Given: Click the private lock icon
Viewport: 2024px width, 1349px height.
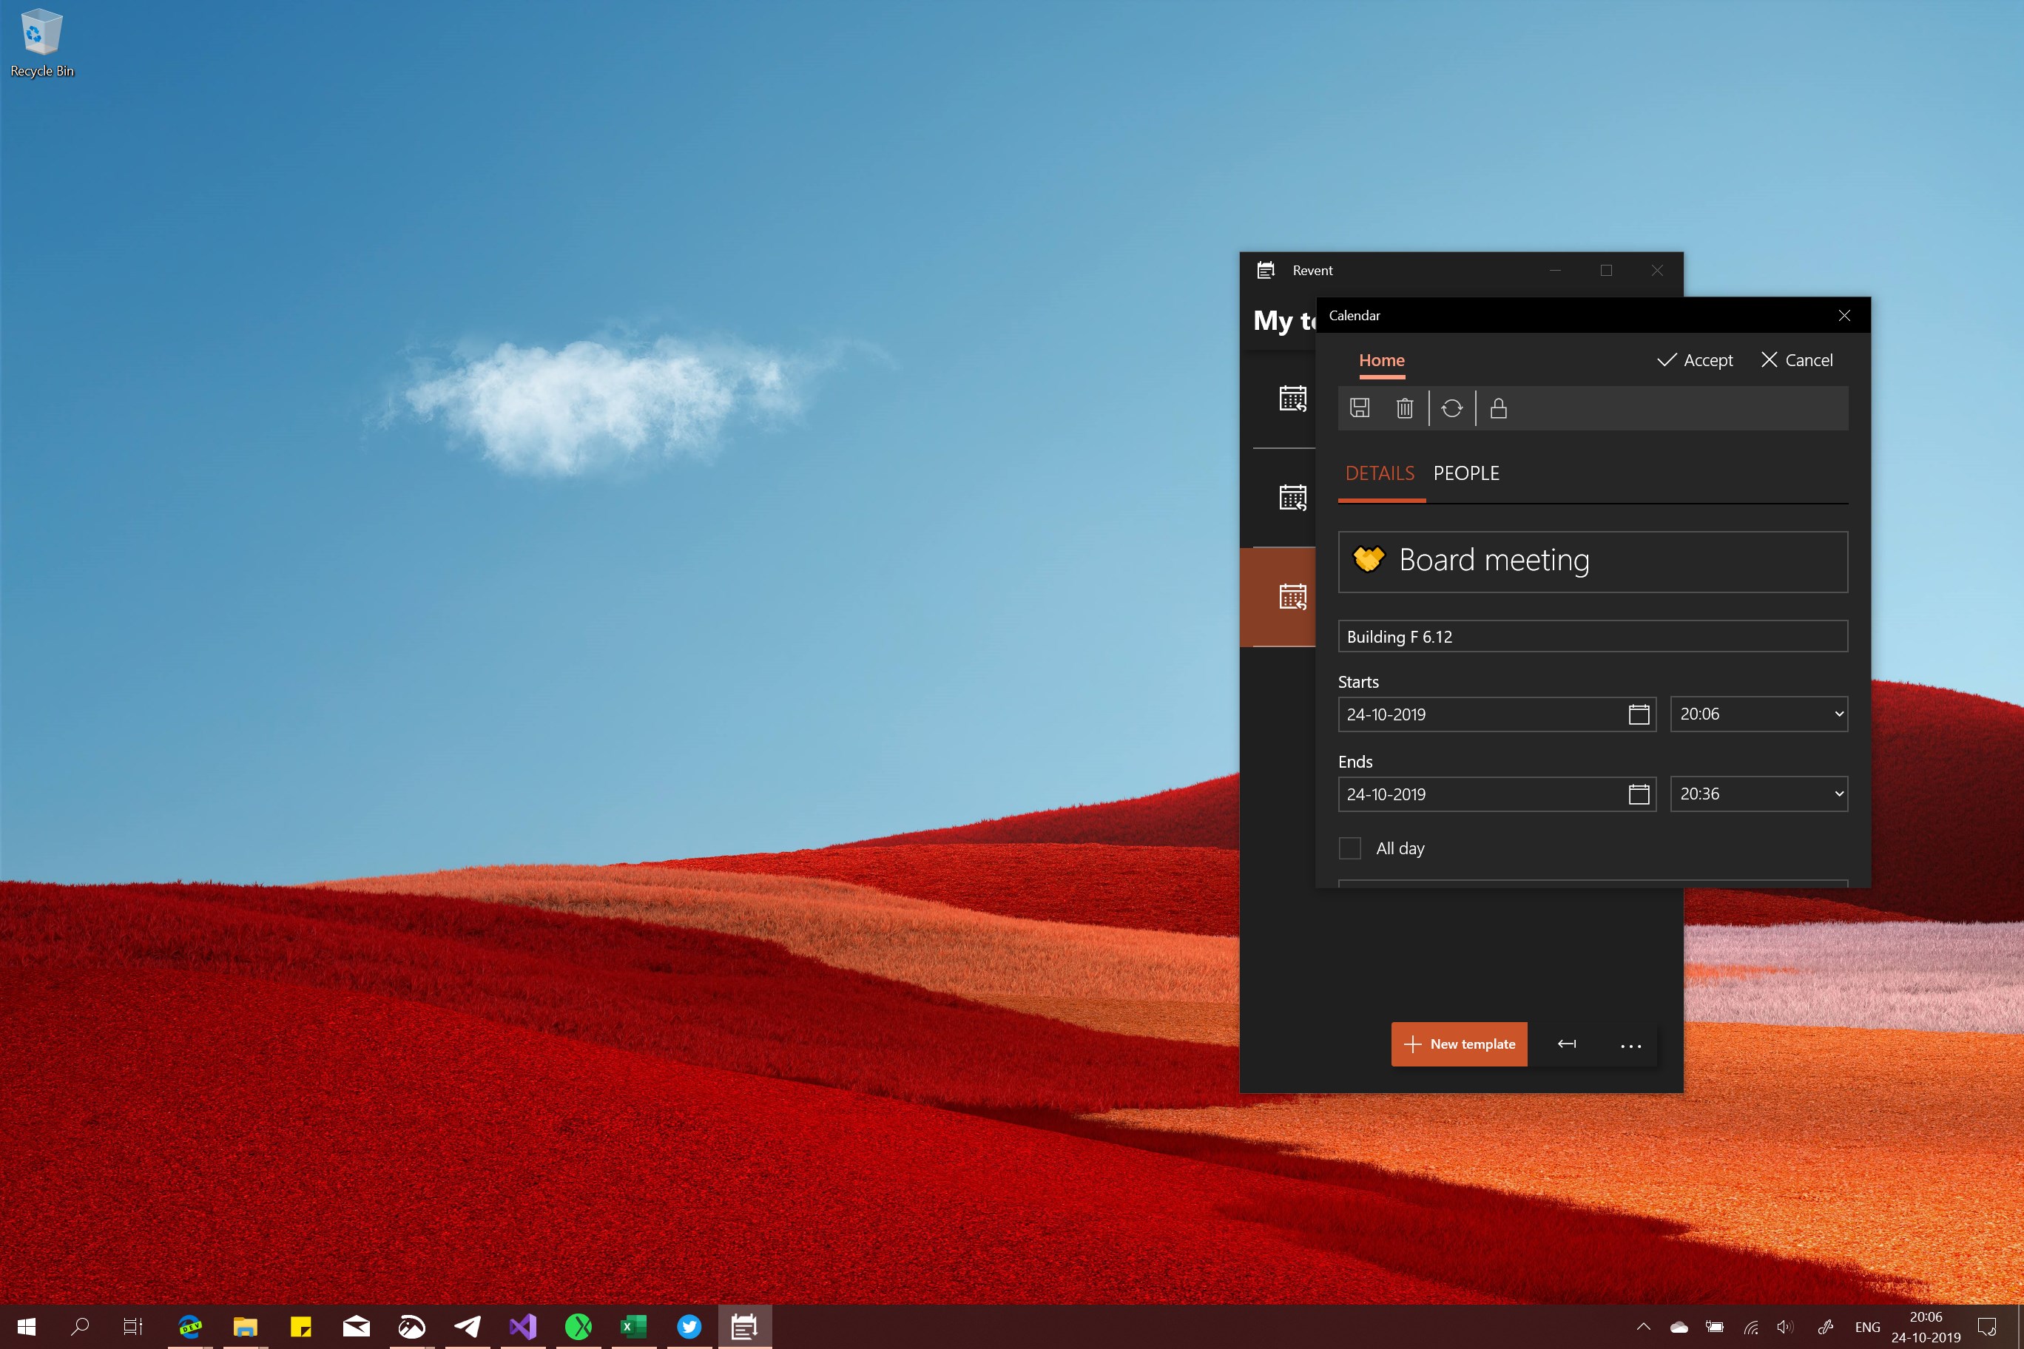Looking at the screenshot, I should click(x=1498, y=408).
